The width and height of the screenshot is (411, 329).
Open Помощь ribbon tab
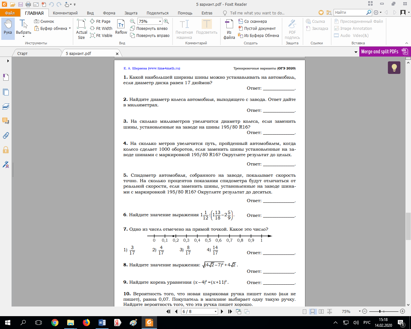(185, 13)
